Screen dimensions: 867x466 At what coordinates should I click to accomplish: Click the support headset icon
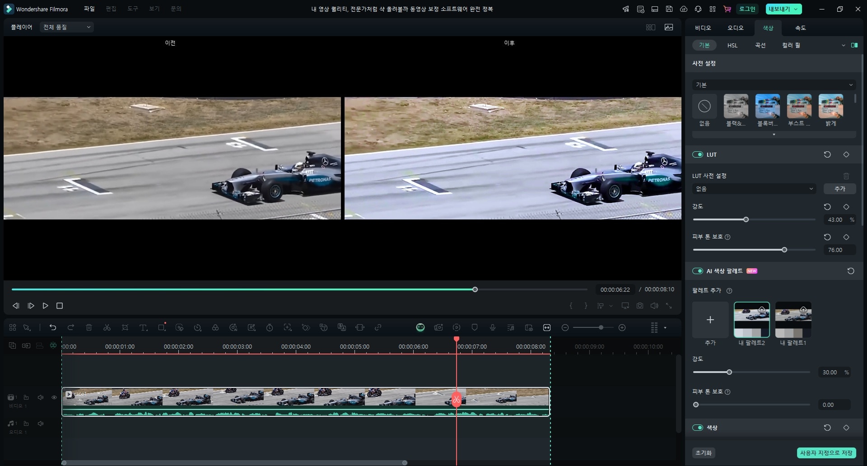point(698,9)
